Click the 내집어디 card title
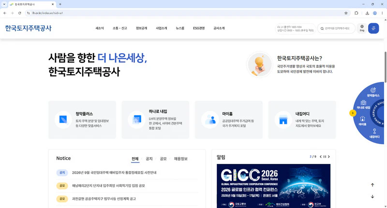Screen dimensions: 387x208 (x=302, y=114)
